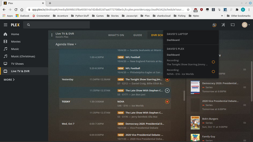Open David's Laptop Dashboard
Viewport: 253px width, 142px height.
click(173, 40)
